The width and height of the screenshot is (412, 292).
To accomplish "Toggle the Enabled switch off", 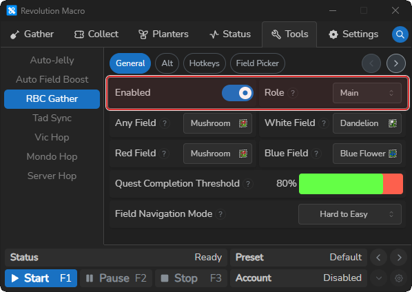I will pos(238,93).
